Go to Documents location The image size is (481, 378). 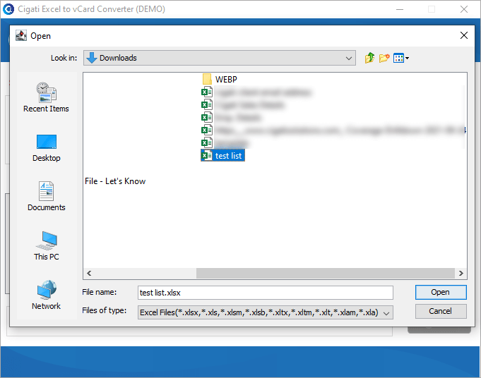pyautogui.click(x=47, y=196)
